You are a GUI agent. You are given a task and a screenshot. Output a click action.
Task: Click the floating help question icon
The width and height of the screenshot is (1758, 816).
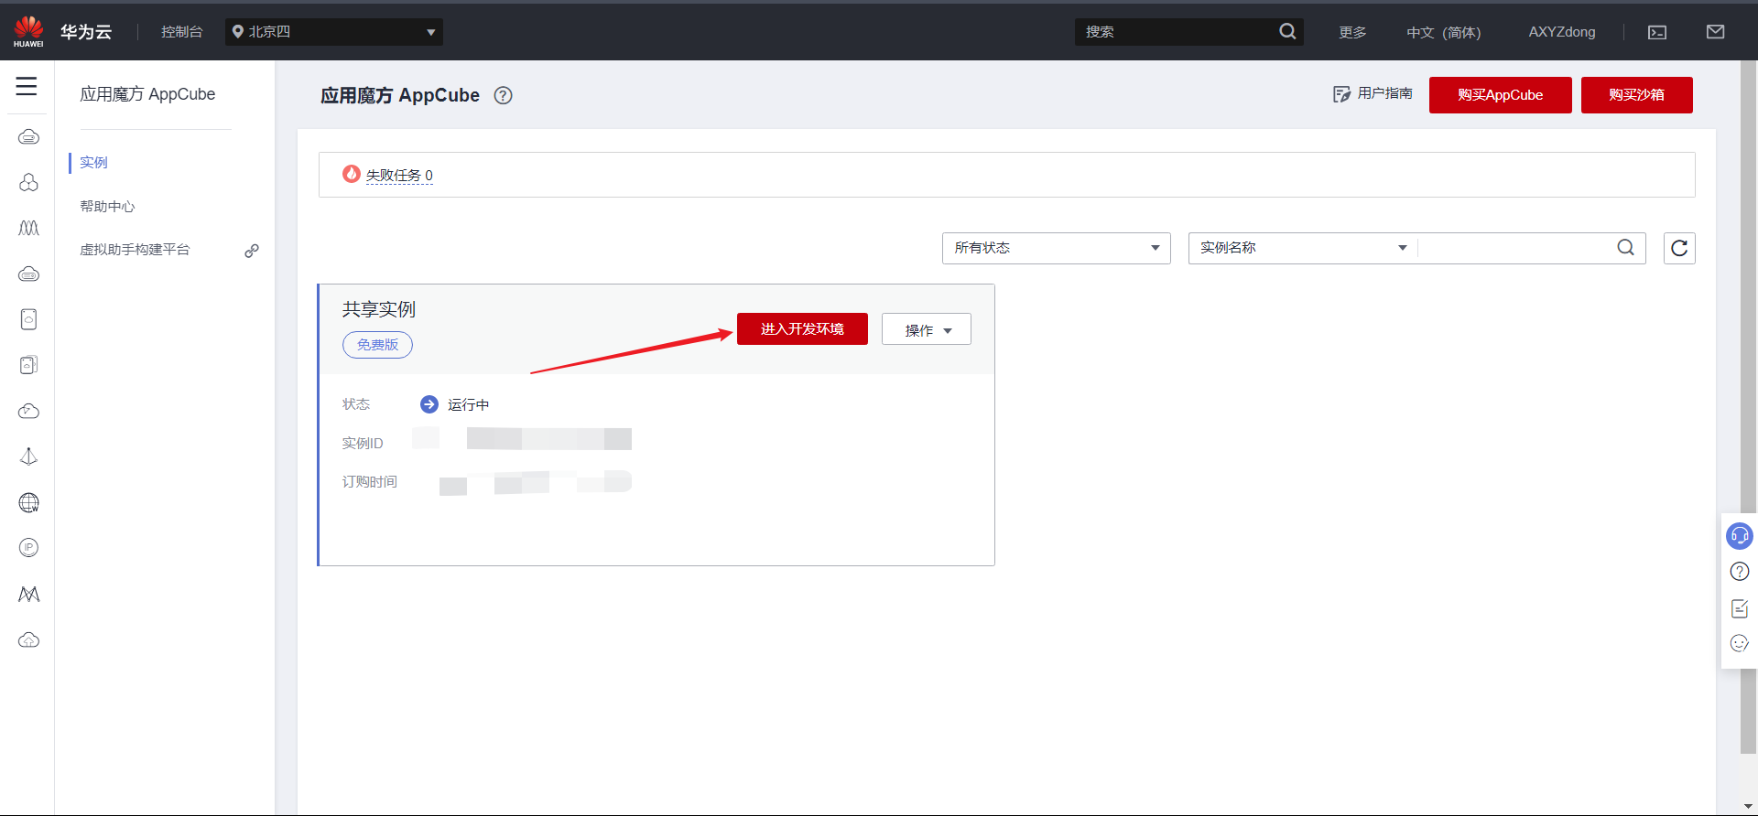click(x=1740, y=572)
